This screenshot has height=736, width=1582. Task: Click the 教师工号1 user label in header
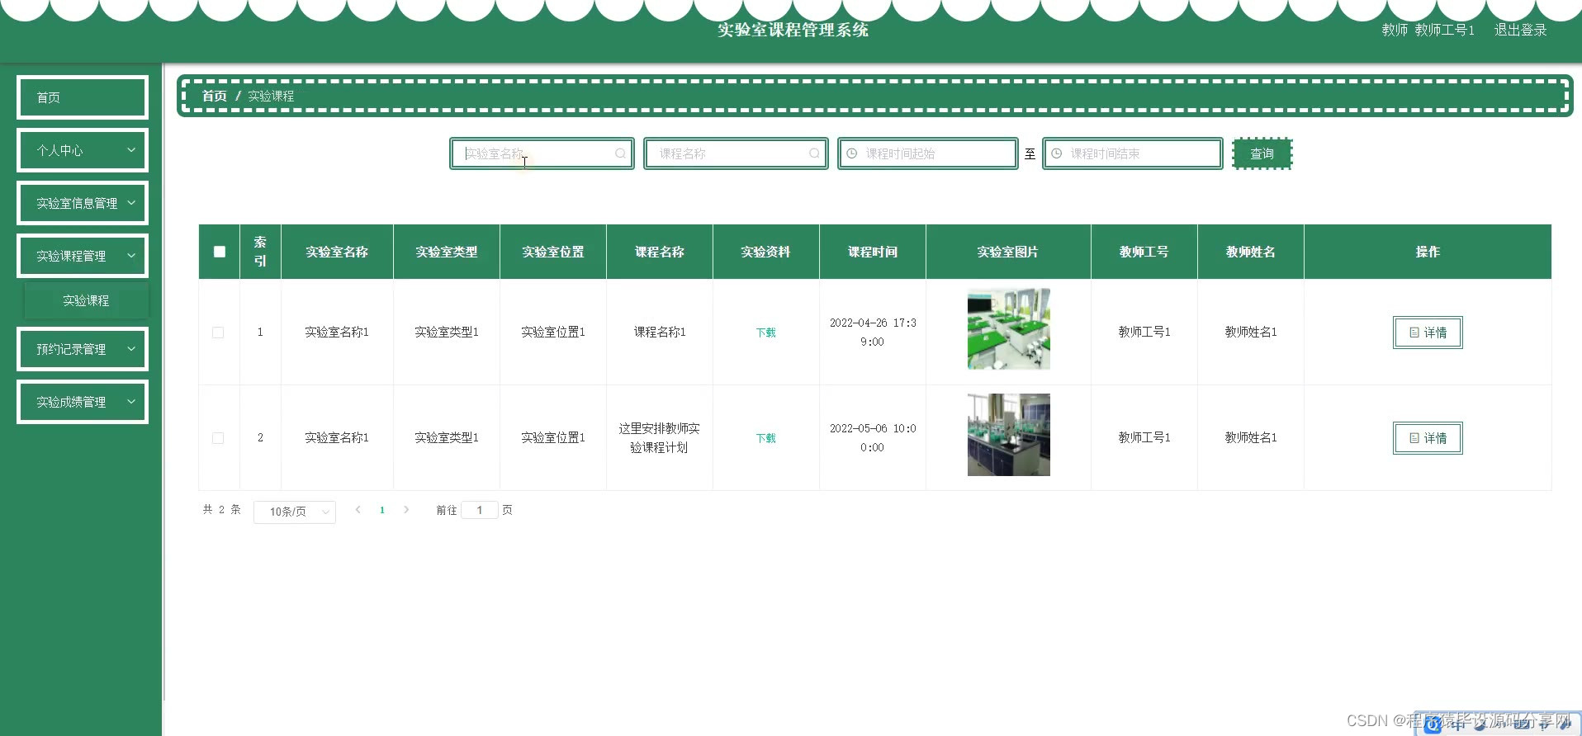tap(1444, 30)
